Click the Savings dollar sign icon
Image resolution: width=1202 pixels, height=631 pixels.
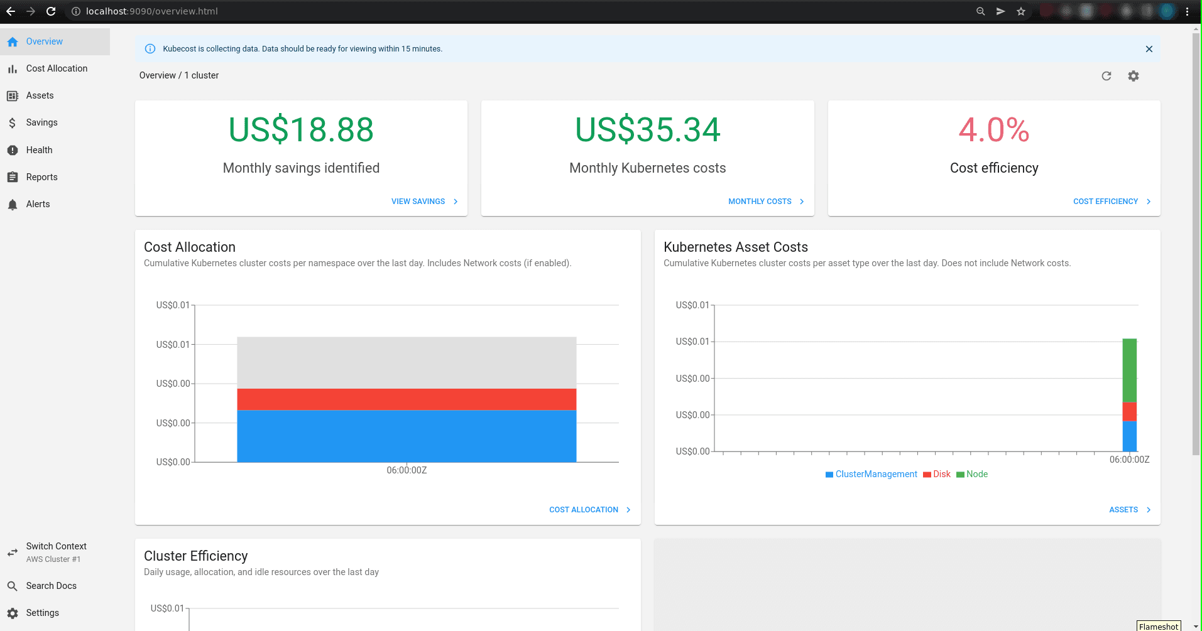13,123
